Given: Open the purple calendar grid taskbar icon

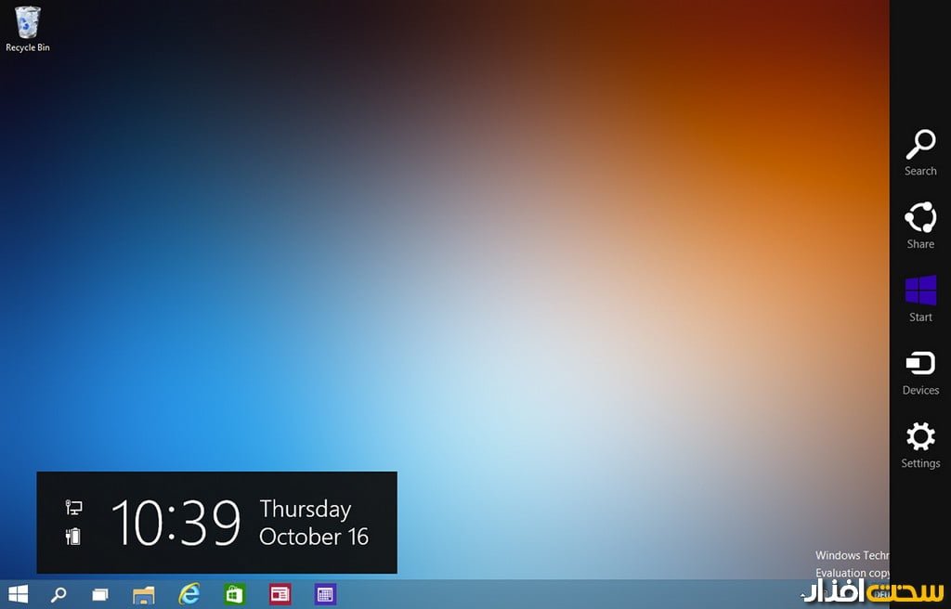Looking at the screenshot, I should [325, 594].
